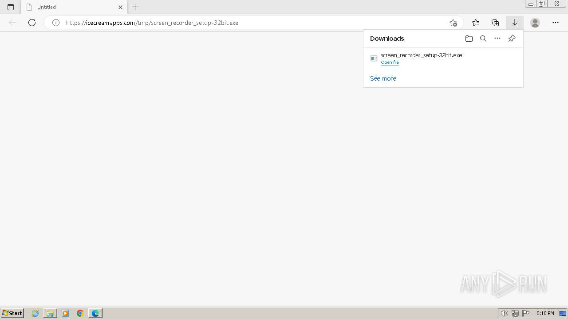Click the address bar URL field
Image resolution: width=568 pixels, height=319 pixels.
point(253,23)
